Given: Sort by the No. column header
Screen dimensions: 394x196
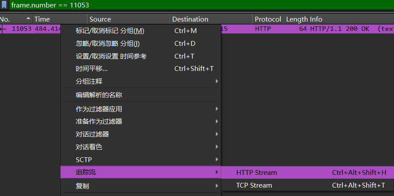Looking at the screenshot, I should click(13, 19).
